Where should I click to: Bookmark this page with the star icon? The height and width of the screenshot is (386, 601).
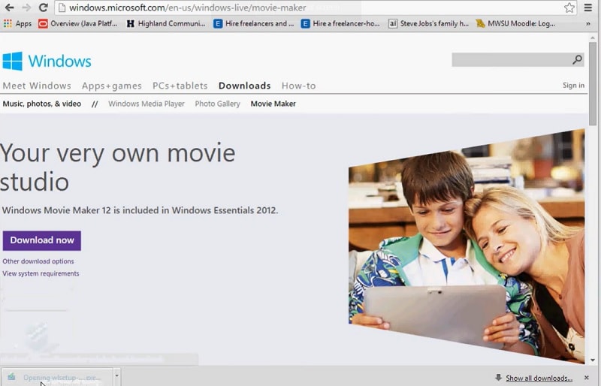click(569, 8)
